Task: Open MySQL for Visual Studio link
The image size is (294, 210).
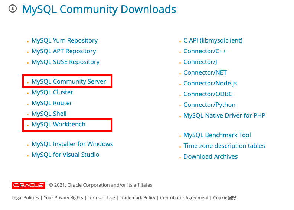Action: click(65, 155)
